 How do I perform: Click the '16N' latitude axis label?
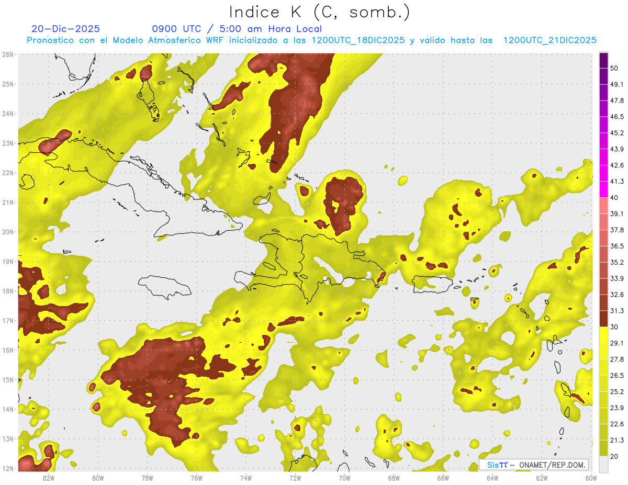click(8, 350)
